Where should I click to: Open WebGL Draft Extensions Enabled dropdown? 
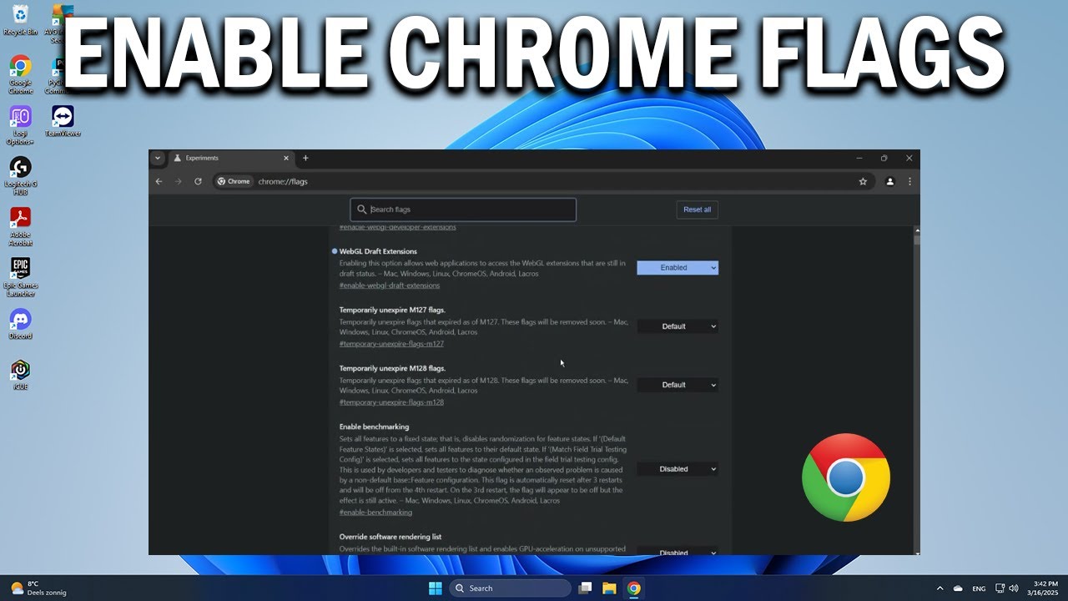[678, 268]
